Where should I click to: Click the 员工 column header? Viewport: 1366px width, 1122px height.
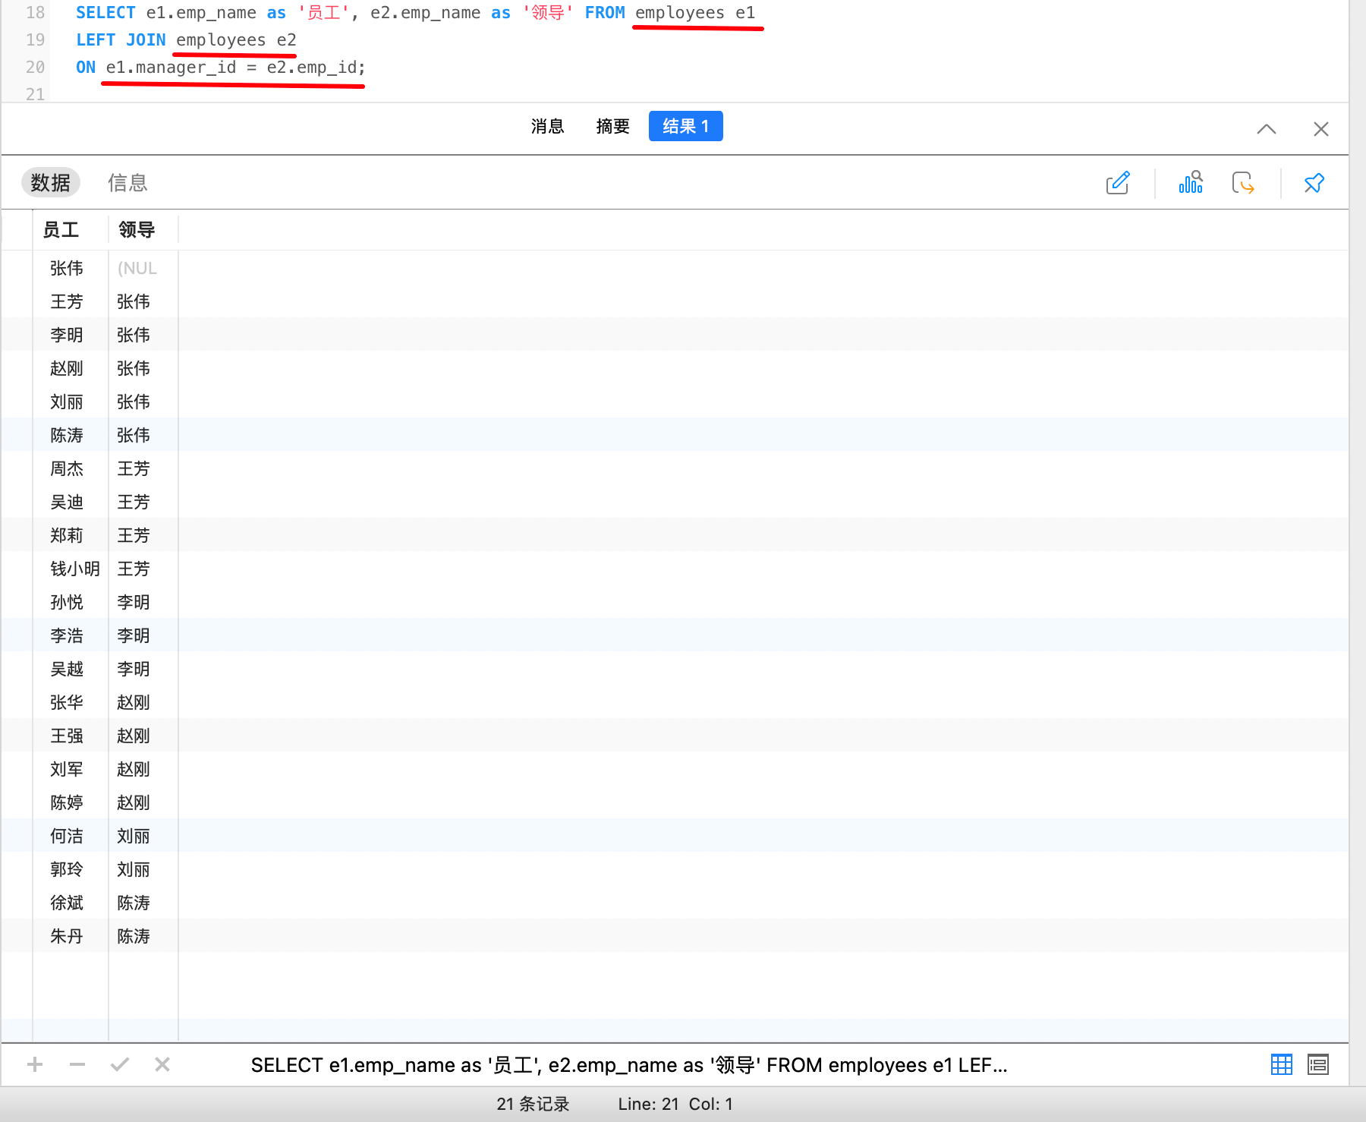click(x=70, y=230)
